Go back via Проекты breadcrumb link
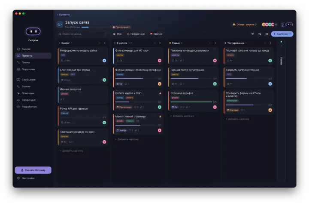 point(63,15)
